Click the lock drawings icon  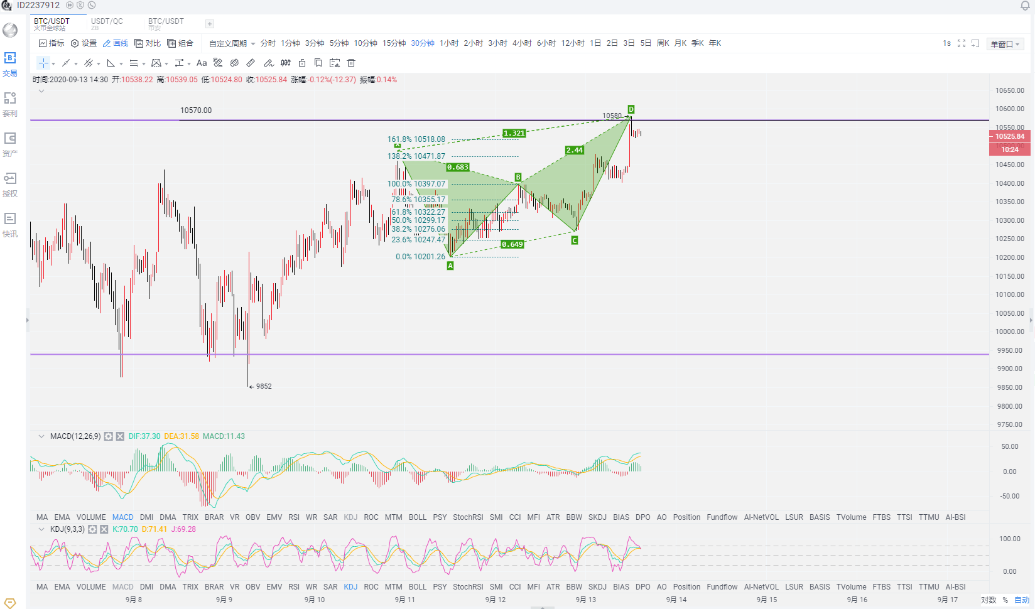[x=302, y=63]
